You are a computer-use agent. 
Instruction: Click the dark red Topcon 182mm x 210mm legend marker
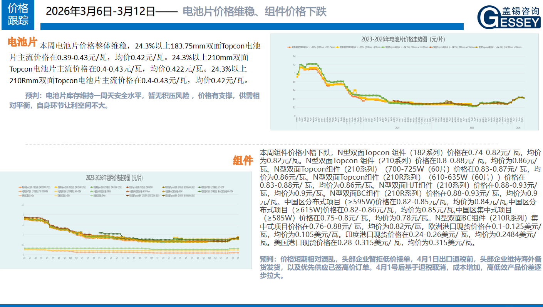(431, 47)
